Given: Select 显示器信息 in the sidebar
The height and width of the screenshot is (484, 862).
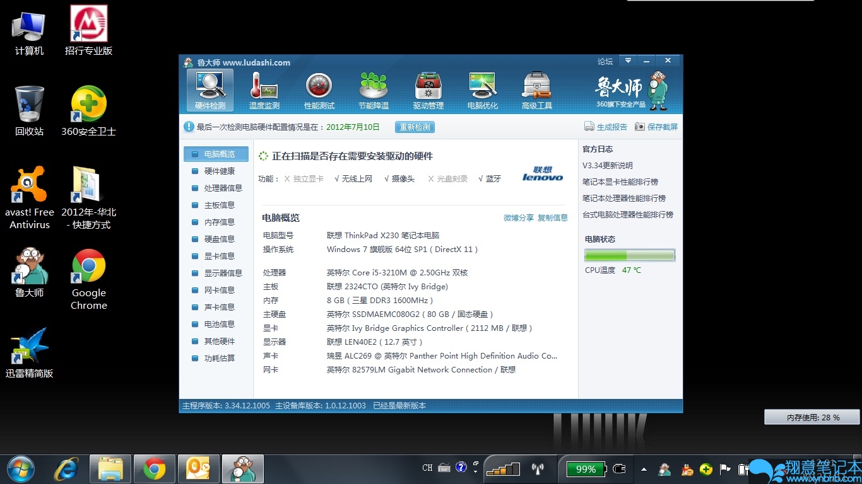Looking at the screenshot, I should tap(216, 273).
